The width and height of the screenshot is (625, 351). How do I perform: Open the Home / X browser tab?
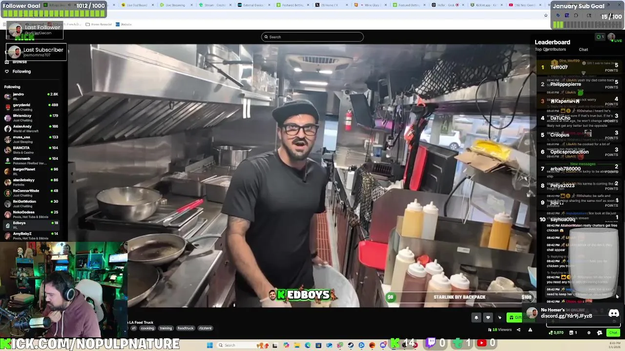click(x=331, y=5)
